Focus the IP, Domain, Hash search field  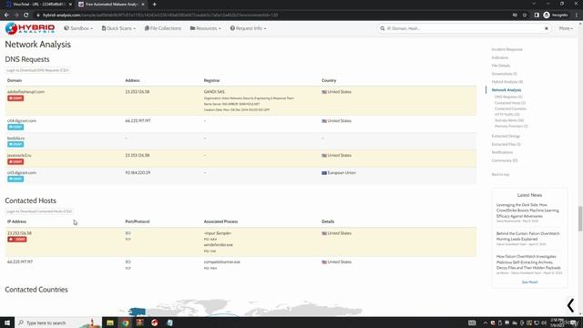coord(464,28)
